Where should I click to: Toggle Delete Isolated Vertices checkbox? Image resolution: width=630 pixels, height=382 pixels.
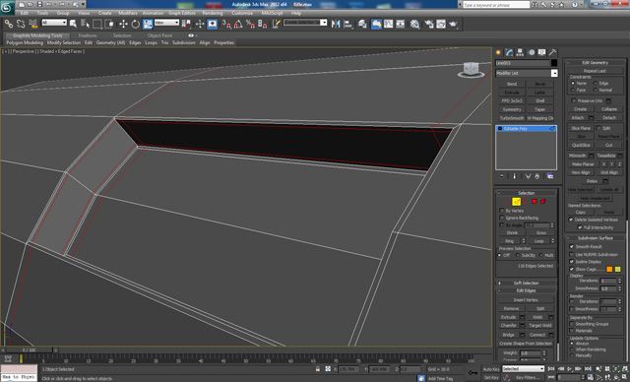pos(571,220)
